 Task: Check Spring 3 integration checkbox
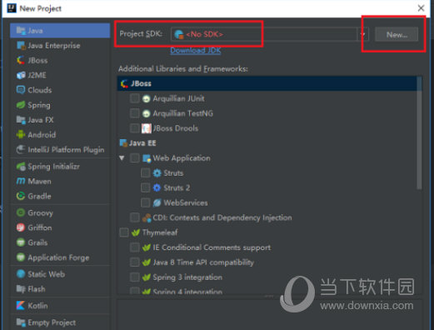click(x=135, y=277)
